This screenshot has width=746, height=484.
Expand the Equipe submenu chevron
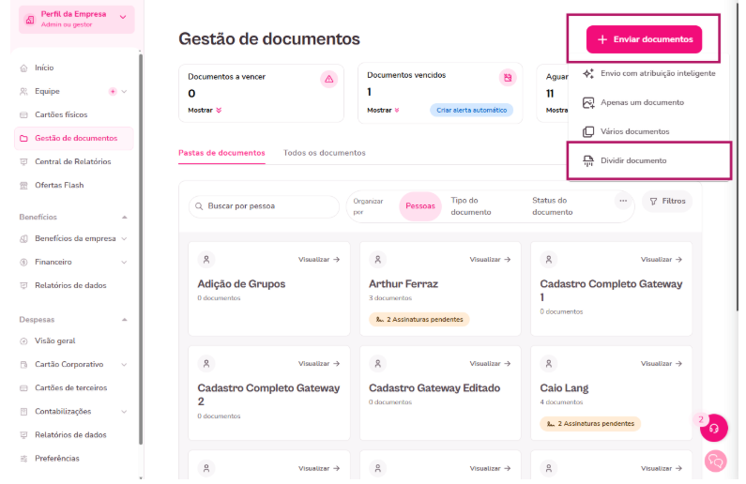tap(124, 91)
